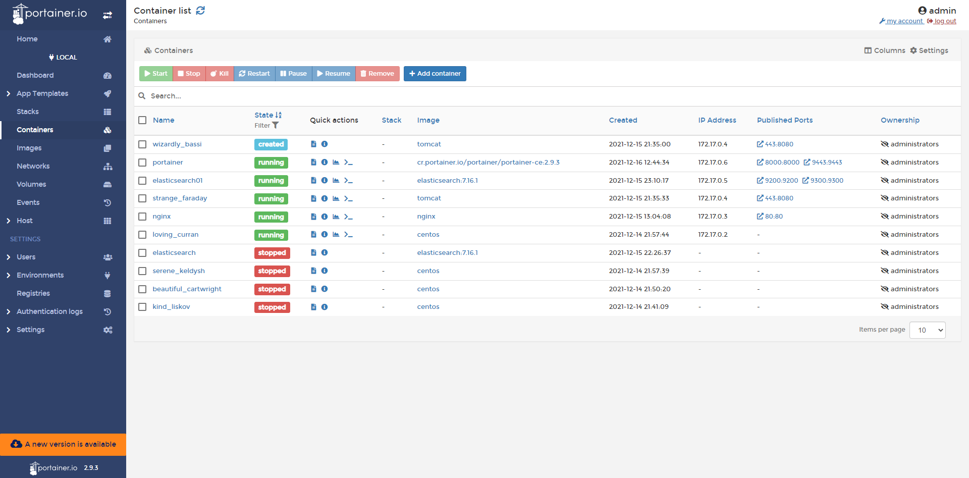Open Volumes page
Image resolution: width=969 pixels, height=478 pixels.
[31, 184]
